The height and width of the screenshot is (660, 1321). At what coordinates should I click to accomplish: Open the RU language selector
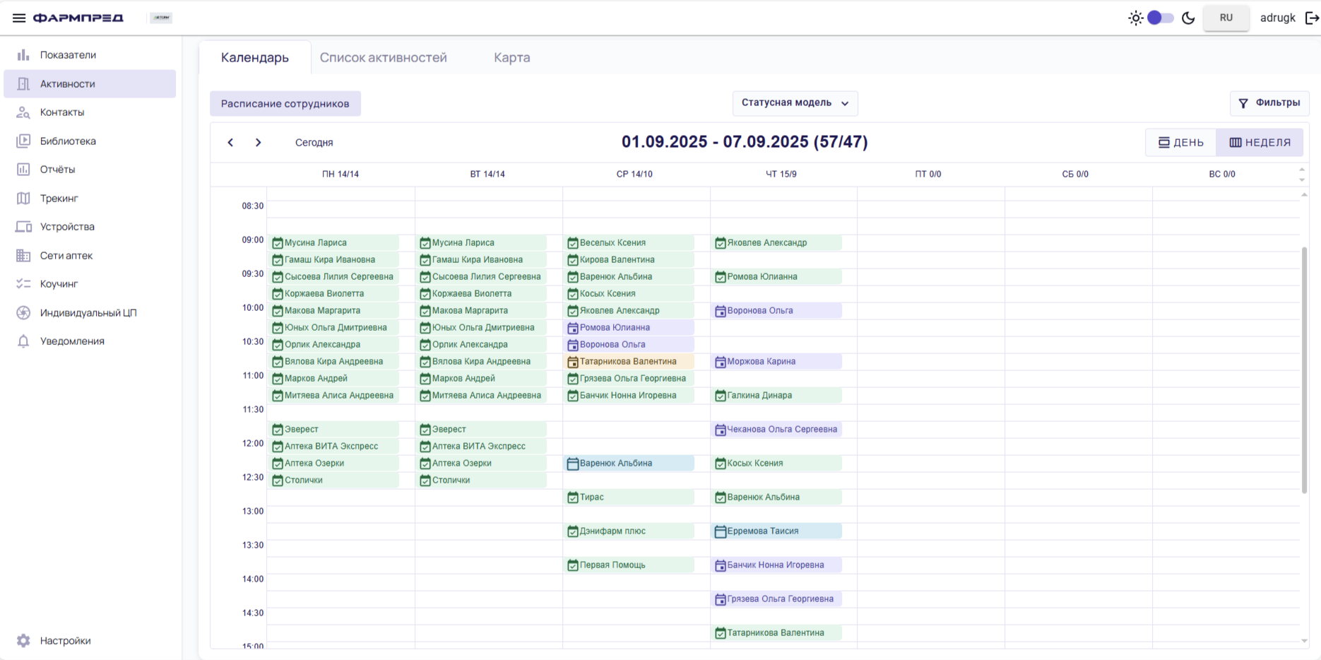(1226, 18)
